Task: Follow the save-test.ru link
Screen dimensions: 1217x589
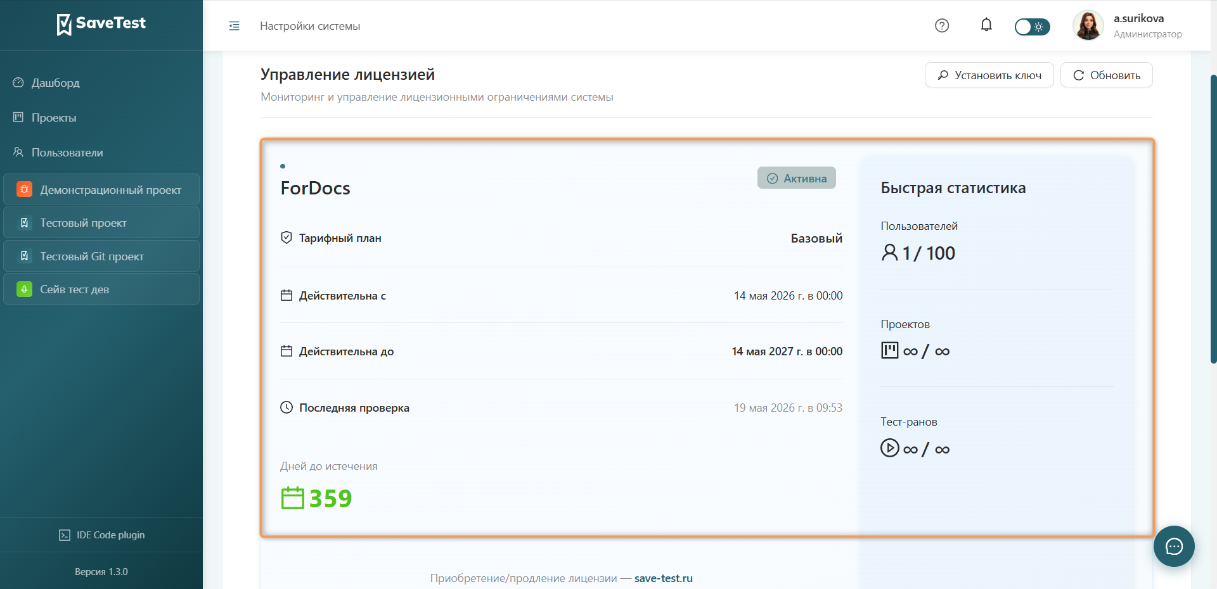Action: pos(663,578)
